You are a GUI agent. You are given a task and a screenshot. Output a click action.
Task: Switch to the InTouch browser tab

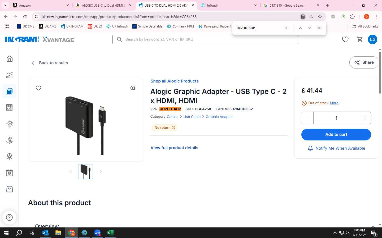point(229,5)
